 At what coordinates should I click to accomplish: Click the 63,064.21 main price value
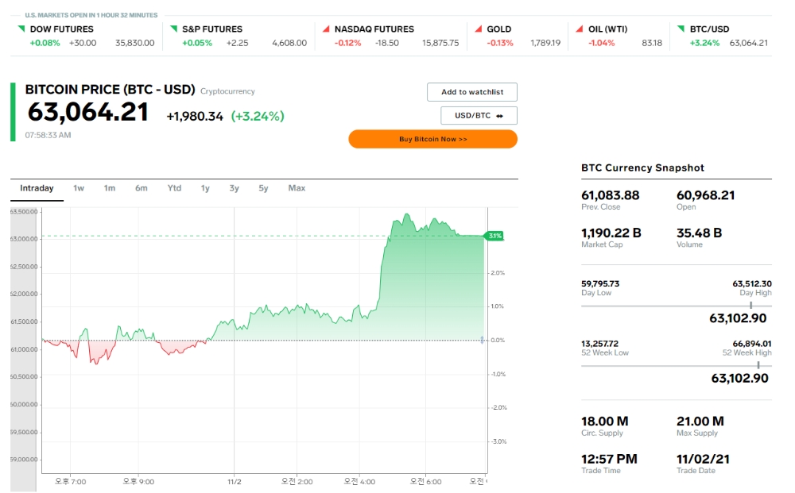[87, 112]
